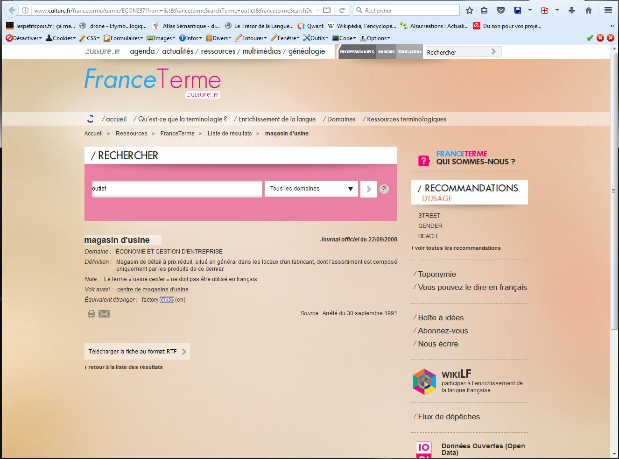Open the Domaines navigation item
Viewport: 619px width, 459px height.
pos(341,119)
